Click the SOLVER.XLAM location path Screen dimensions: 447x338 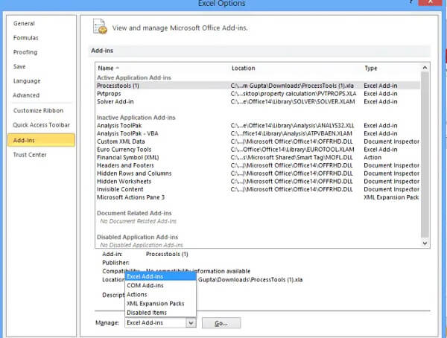point(293,101)
